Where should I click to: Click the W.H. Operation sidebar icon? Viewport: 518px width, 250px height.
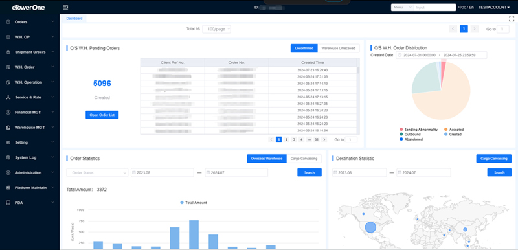[8, 82]
